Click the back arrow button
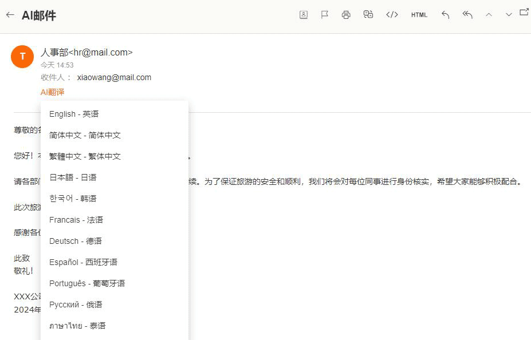The height and width of the screenshot is (340, 531). [10, 15]
